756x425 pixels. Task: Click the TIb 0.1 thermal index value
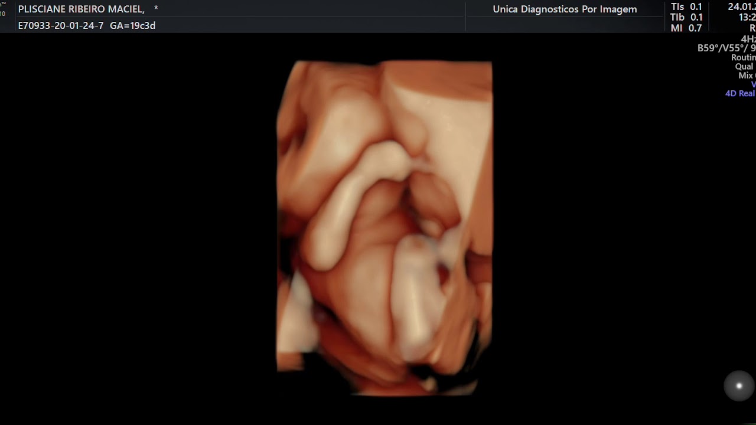point(686,18)
